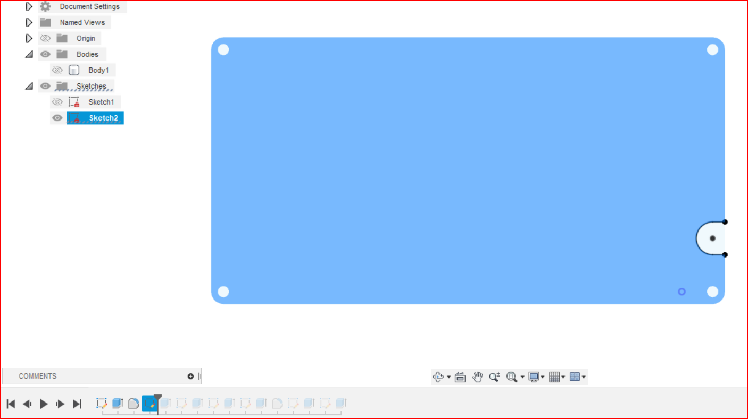Expand the Origin folder
The image size is (748, 419).
pyautogui.click(x=29, y=38)
